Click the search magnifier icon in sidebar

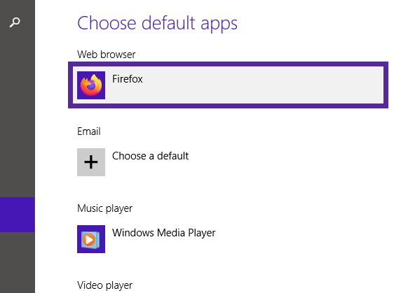(15, 22)
